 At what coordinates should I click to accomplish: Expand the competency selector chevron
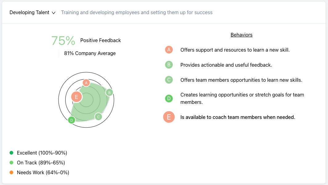(x=54, y=13)
